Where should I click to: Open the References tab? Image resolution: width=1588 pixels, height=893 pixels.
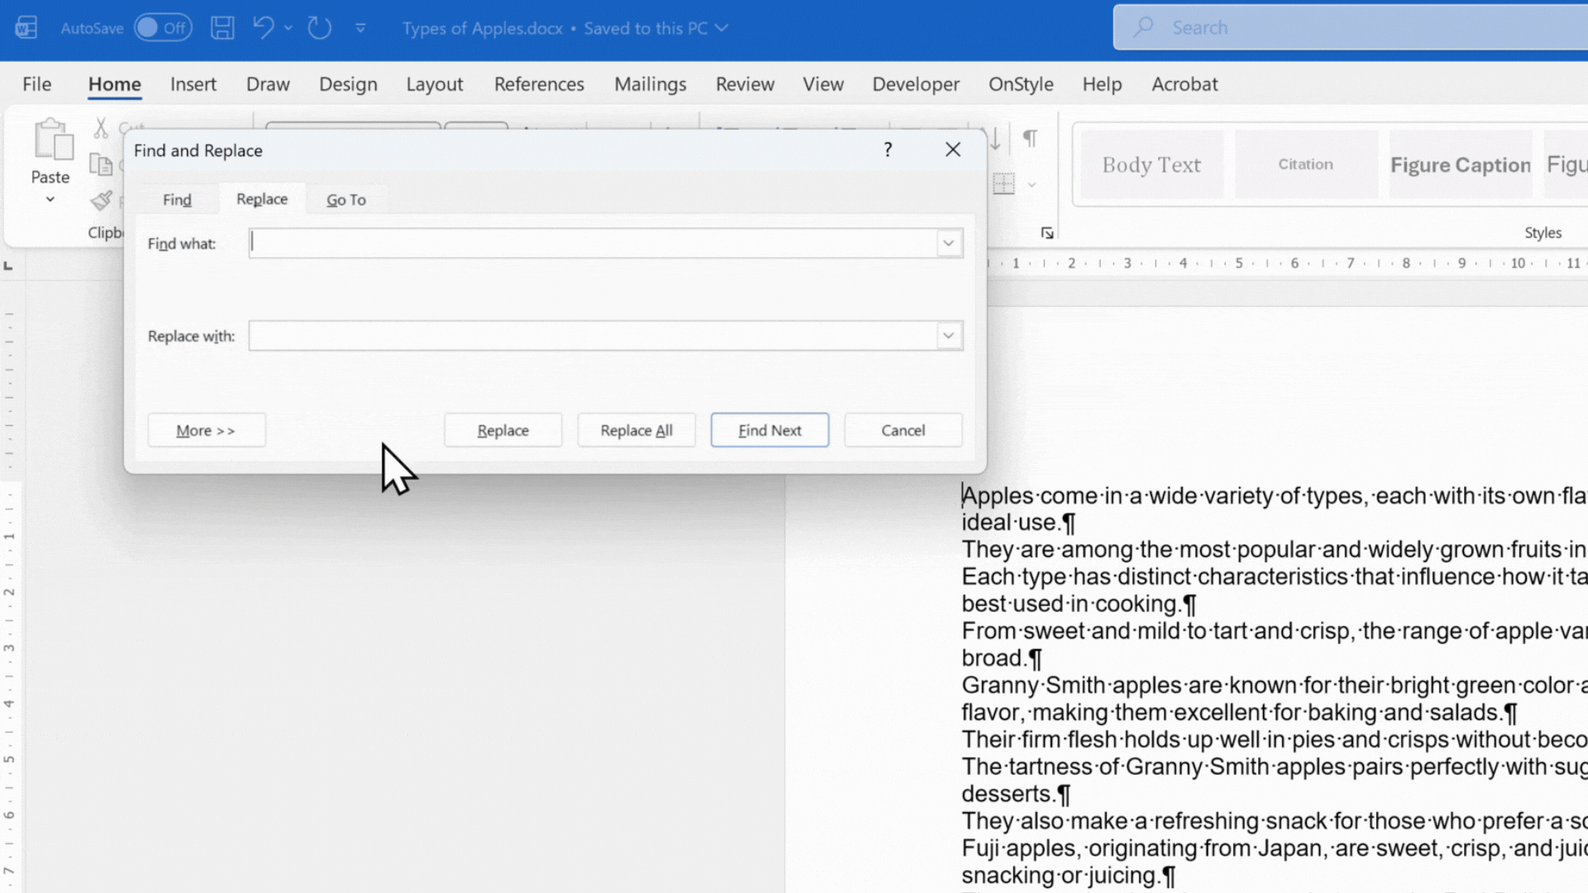click(x=539, y=84)
